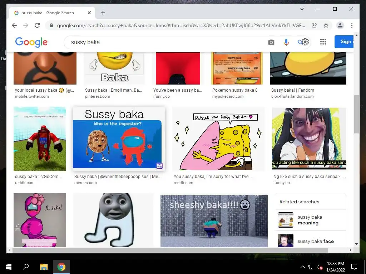Open the Baka emoji man image
Screen dimensions: 366x274
pos(114,68)
